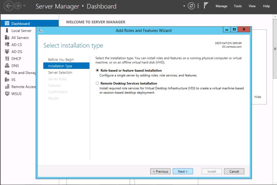Viewport: 277px width, 185px height.
Task: Expand the navigation history dropdown arrow
Action: pos(24,6)
